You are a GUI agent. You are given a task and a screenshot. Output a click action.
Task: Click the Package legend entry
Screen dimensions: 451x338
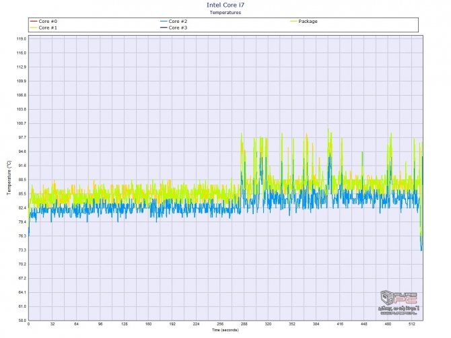(304, 22)
